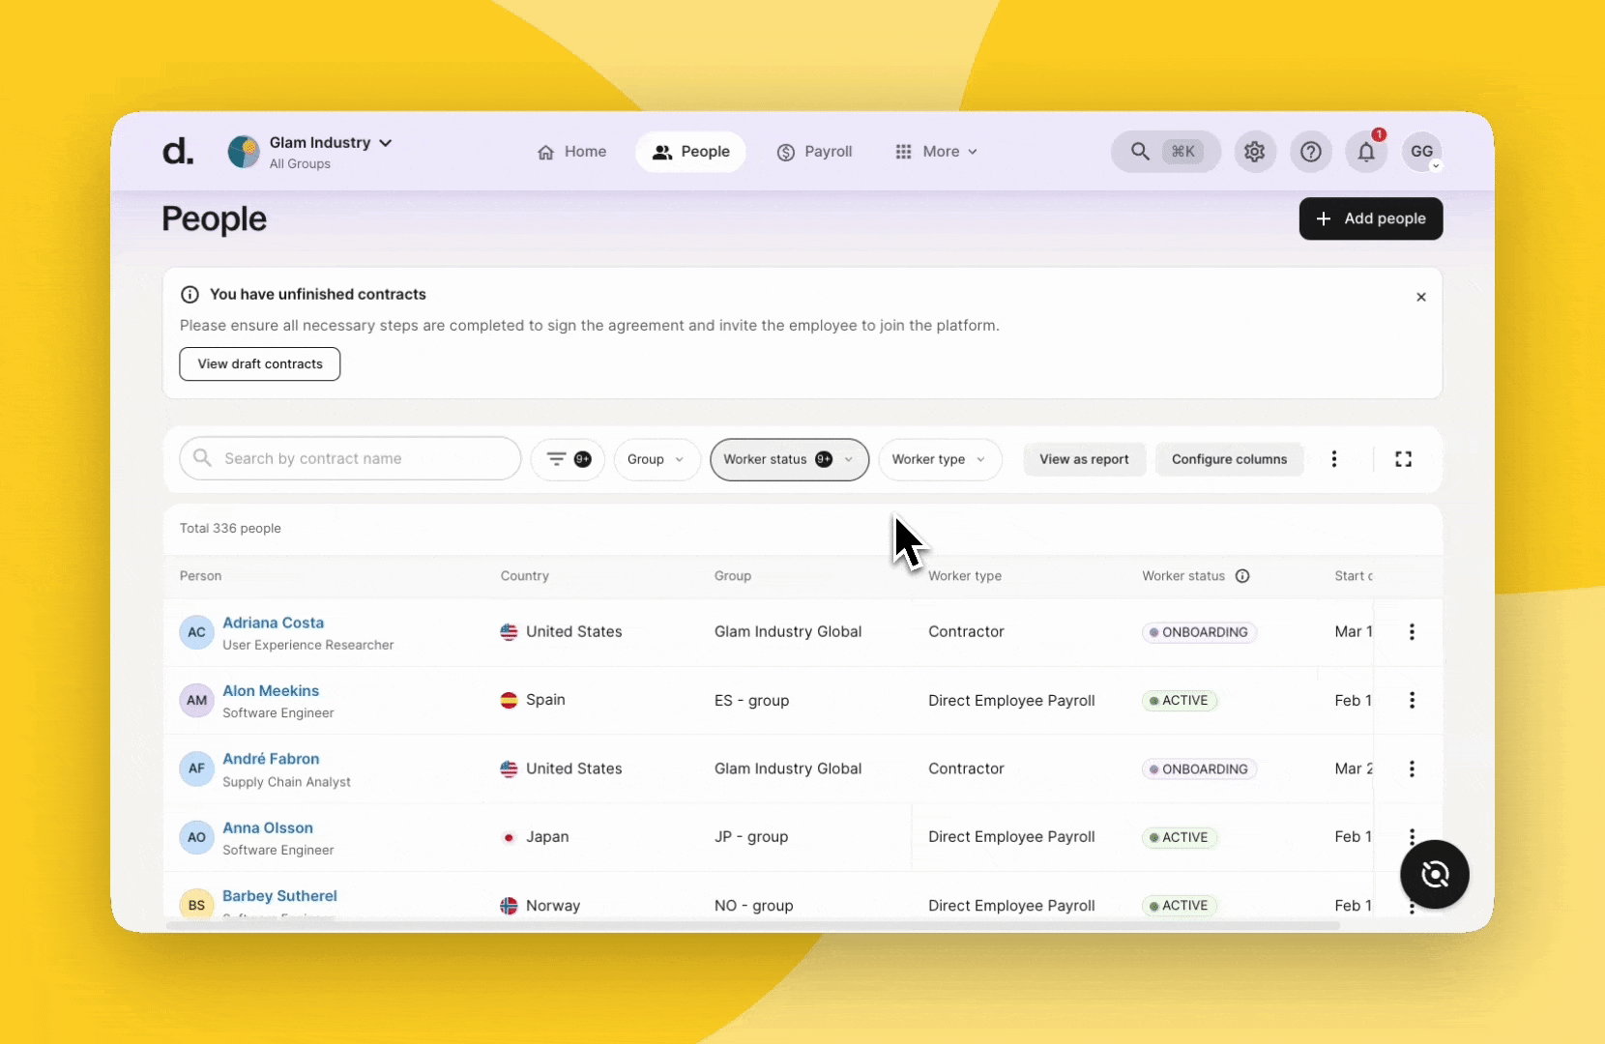This screenshot has height=1044, width=1605.
Task: Toggle fullscreen table view icon
Action: coord(1403,459)
